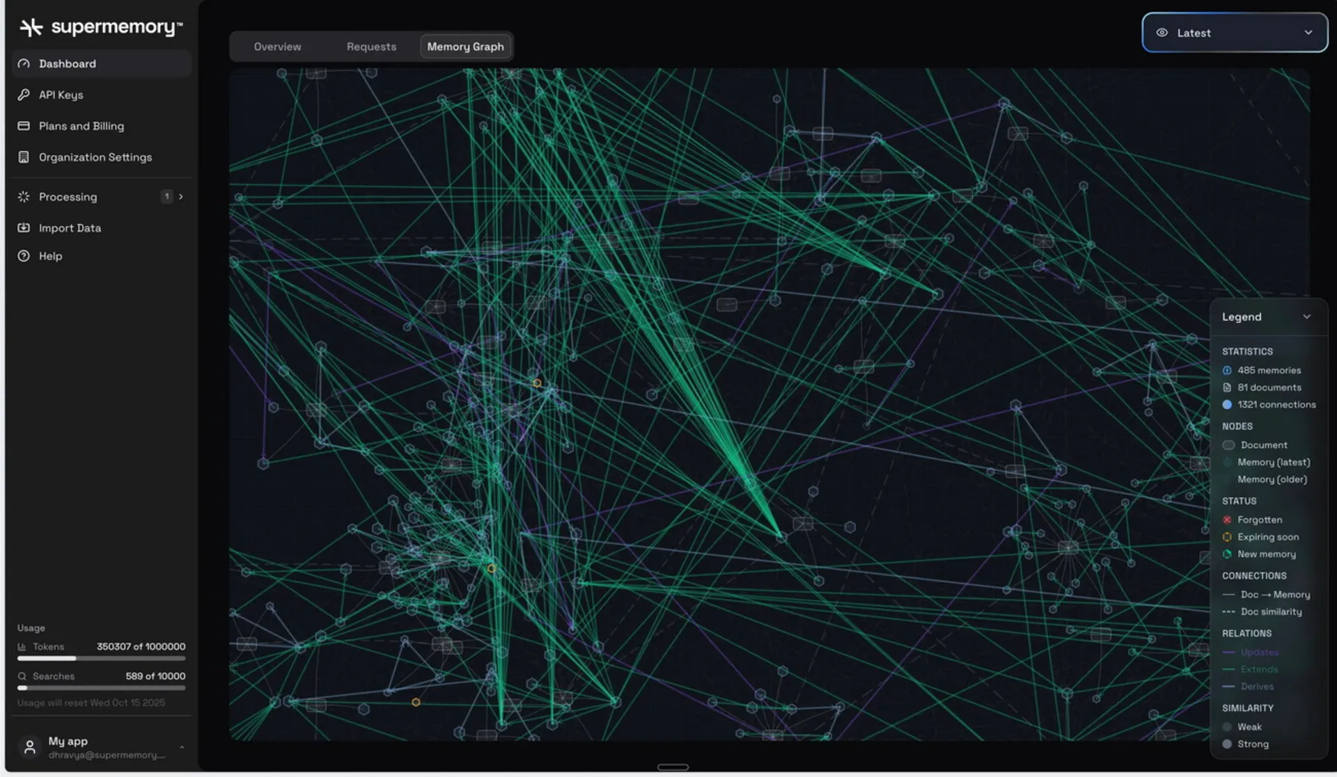1337x777 pixels.
Task: Click the Help question mark icon
Action: point(24,256)
